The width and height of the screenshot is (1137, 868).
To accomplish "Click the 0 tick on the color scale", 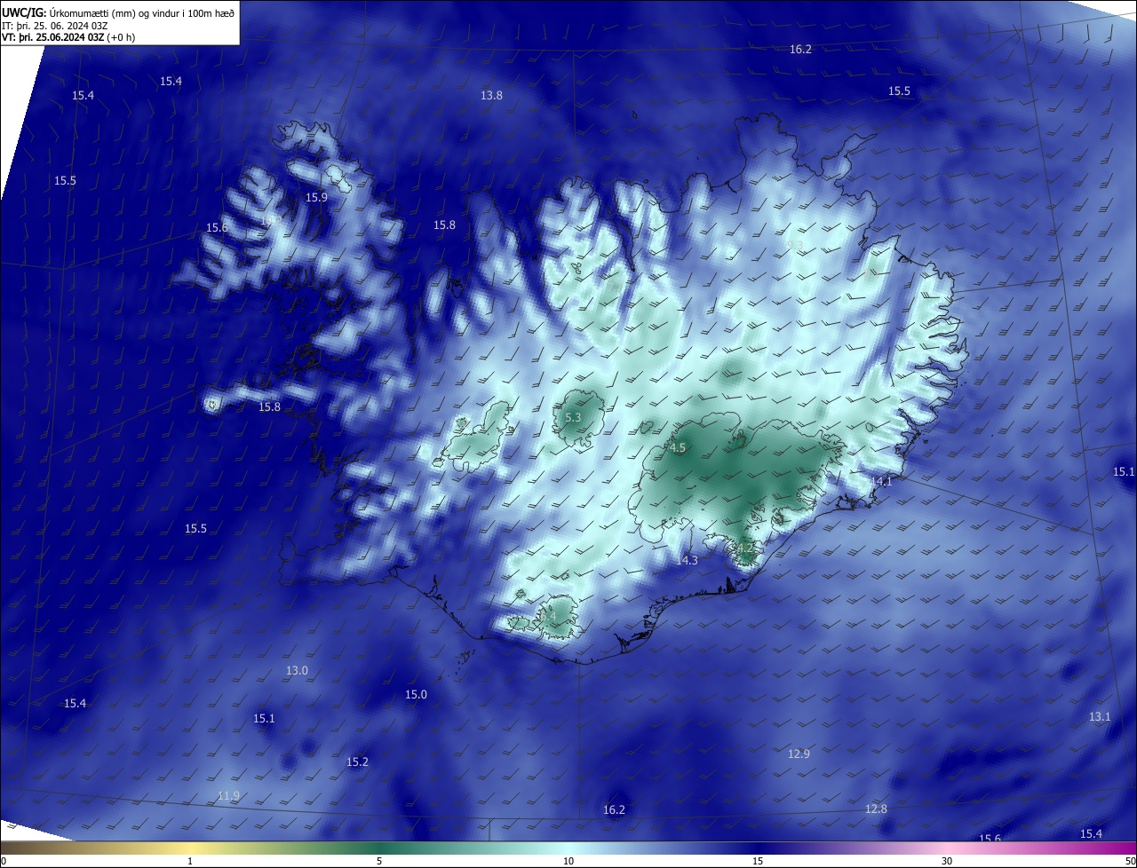I will point(4,861).
